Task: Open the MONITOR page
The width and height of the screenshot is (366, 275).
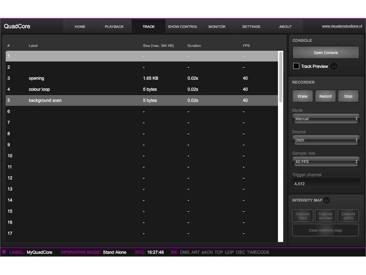Action: click(217, 27)
